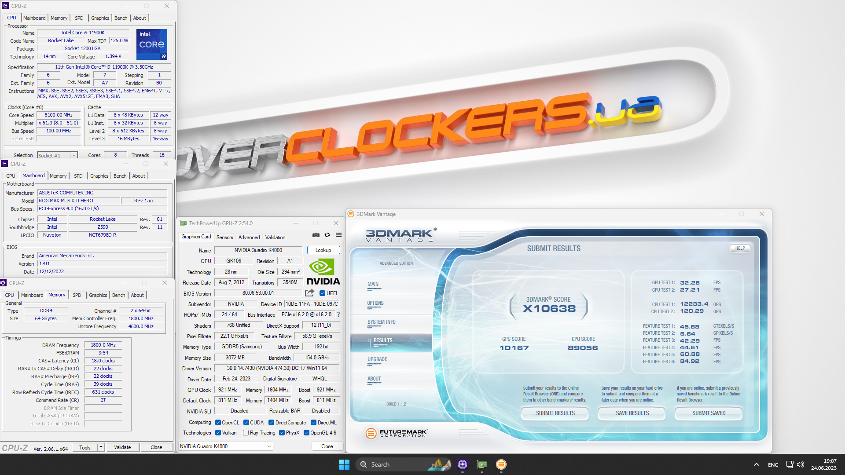Open Validation tab in GPU-Z

pyautogui.click(x=275, y=237)
